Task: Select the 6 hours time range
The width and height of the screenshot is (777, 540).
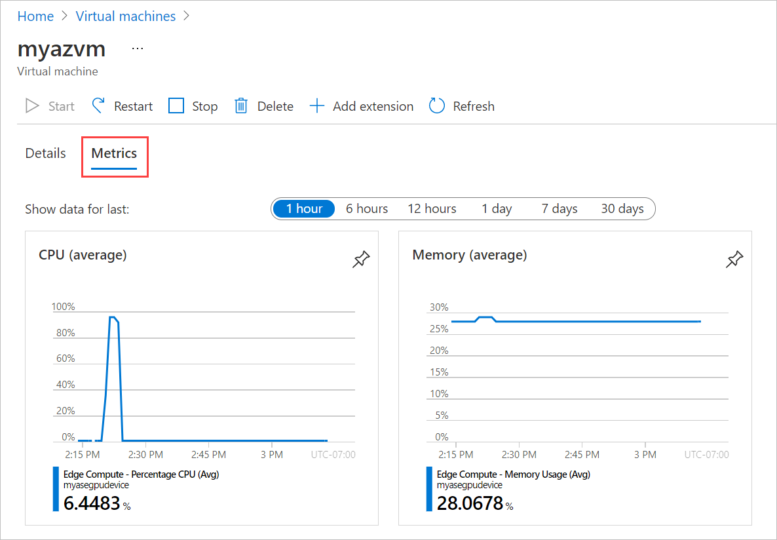Action: coord(366,208)
